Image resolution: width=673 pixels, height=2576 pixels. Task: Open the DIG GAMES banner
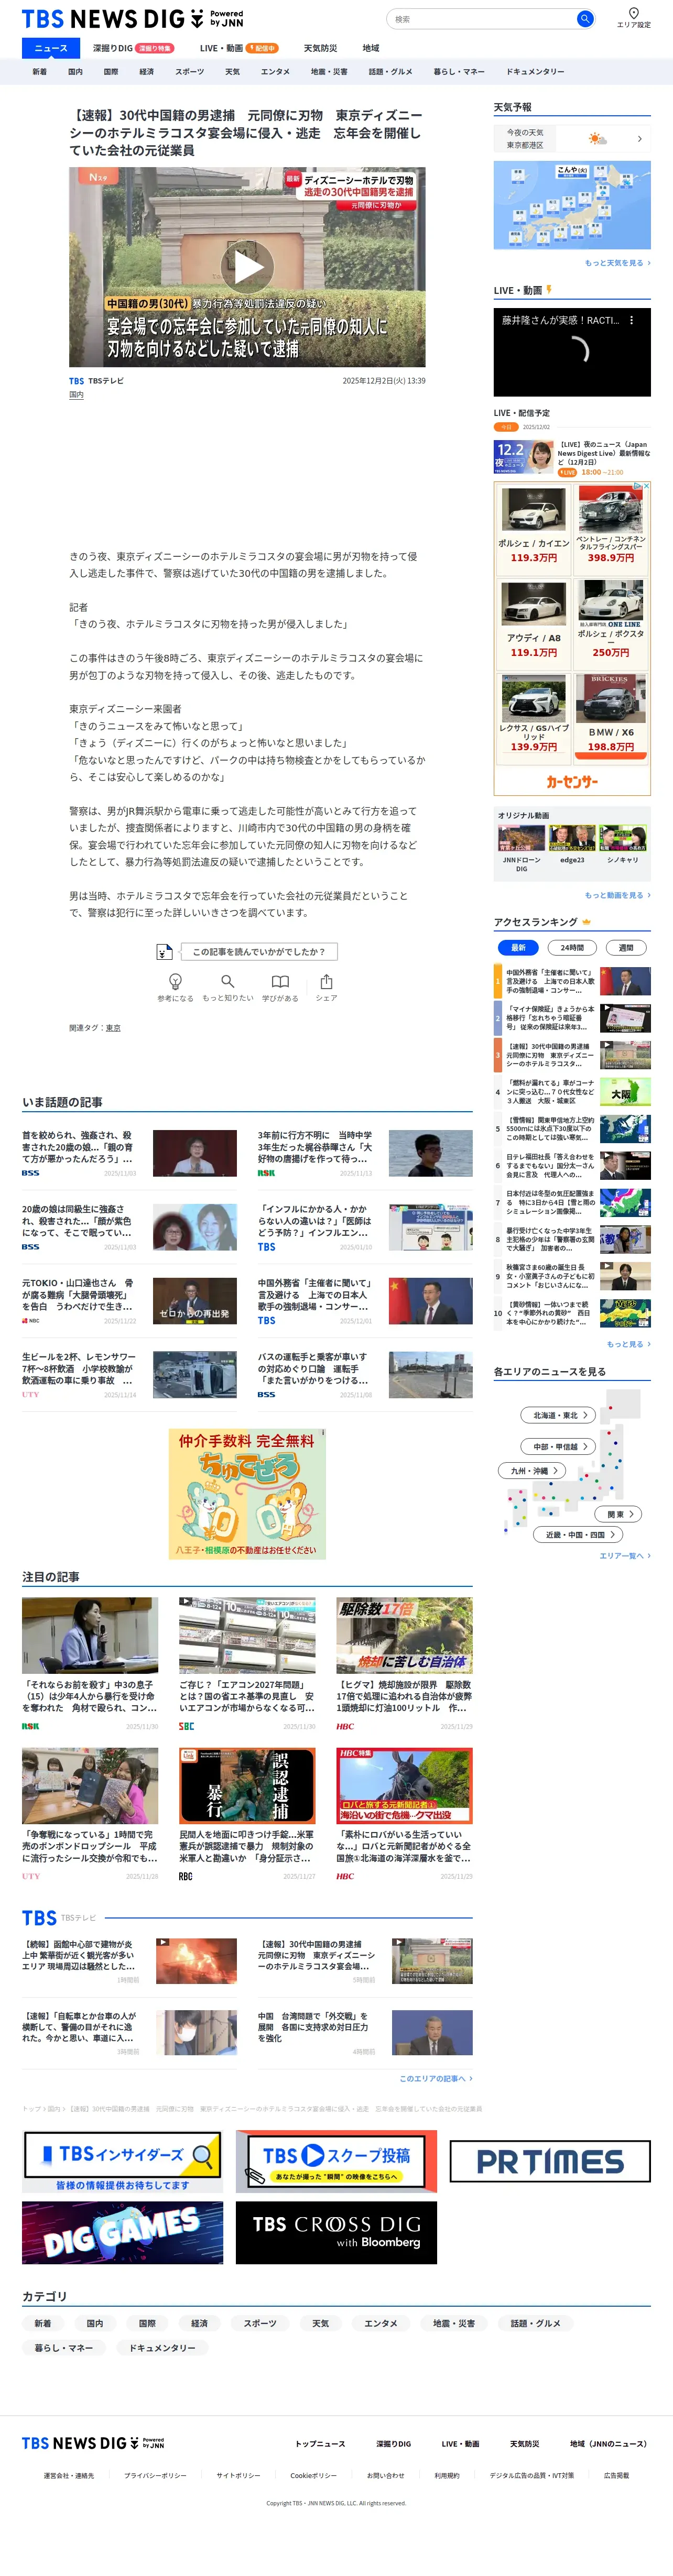click(x=122, y=2233)
